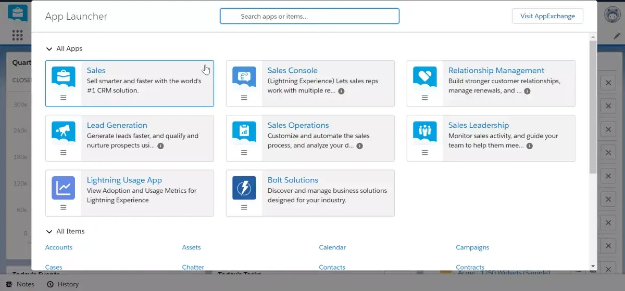Open the Cases item
The width and height of the screenshot is (625, 291).
point(54,267)
